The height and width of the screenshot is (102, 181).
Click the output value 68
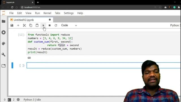click(x=29, y=58)
